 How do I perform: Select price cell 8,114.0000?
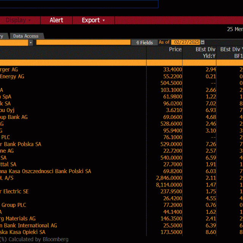point(169,185)
